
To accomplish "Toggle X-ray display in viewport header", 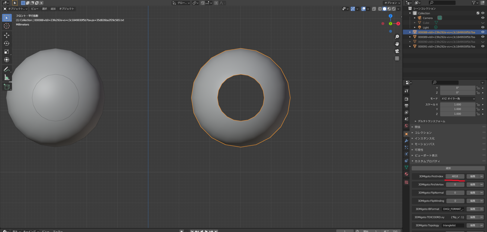I will (x=374, y=9).
